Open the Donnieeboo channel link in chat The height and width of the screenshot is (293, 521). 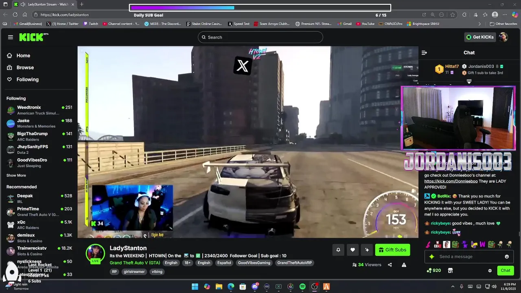pyautogui.click(x=450, y=181)
